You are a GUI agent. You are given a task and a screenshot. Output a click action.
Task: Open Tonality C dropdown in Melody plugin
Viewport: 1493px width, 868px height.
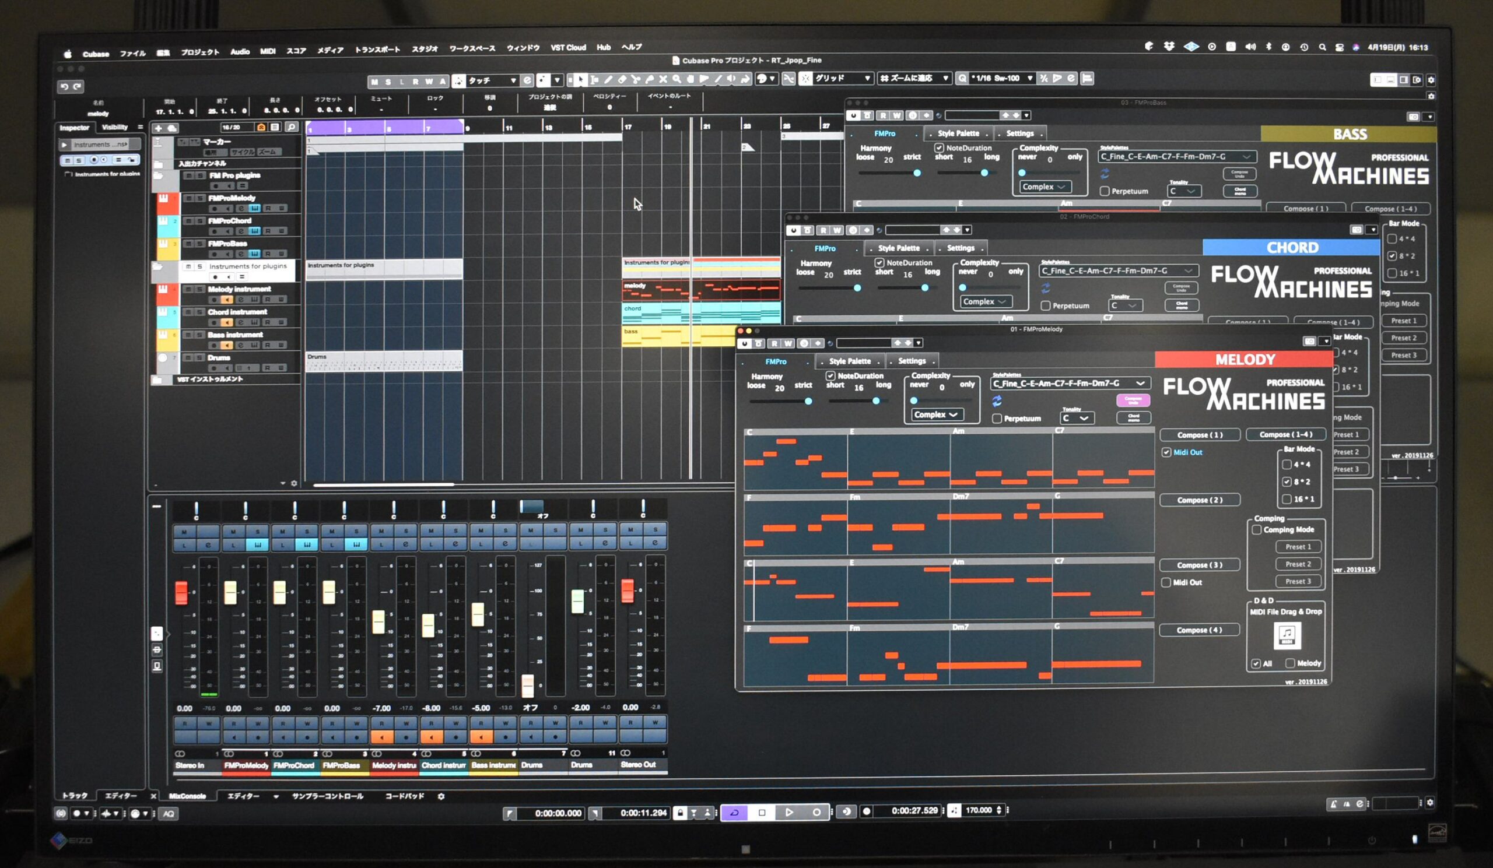pos(1077,418)
